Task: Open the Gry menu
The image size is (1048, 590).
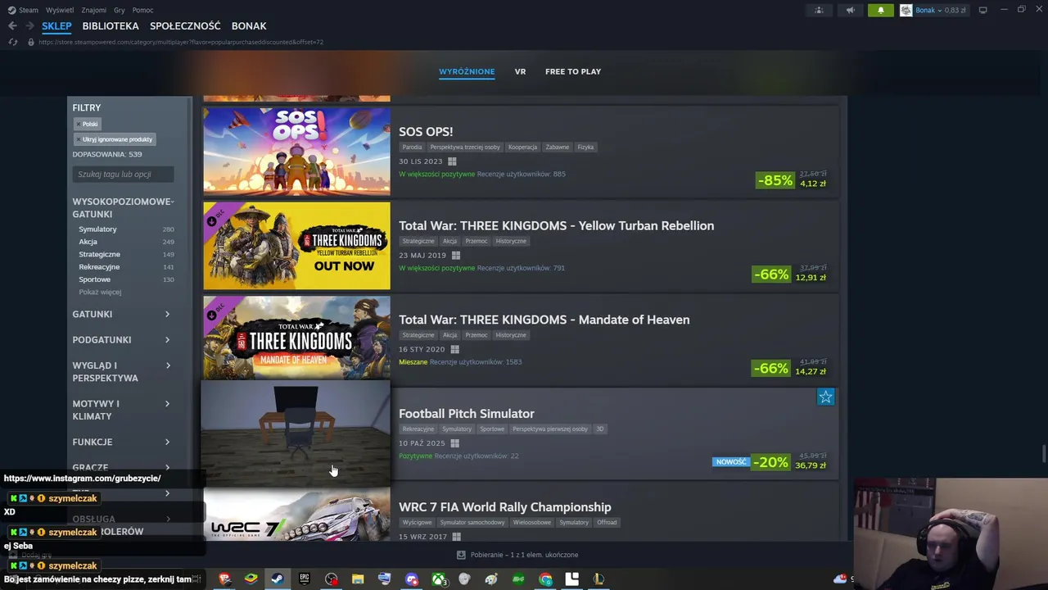Action: coord(120,10)
